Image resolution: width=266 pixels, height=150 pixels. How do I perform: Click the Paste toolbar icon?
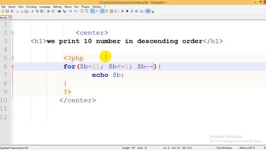[x=42, y=11]
